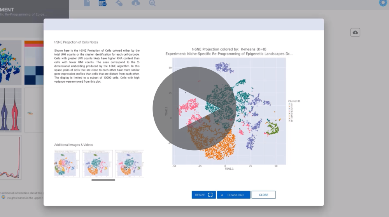The width and height of the screenshot is (389, 217).
Task: Click the insights icon at bottom left
Action: pyautogui.click(x=3, y=197)
